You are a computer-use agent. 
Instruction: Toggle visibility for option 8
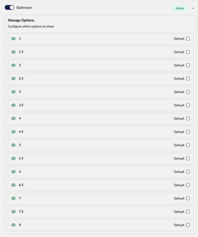coord(13,225)
